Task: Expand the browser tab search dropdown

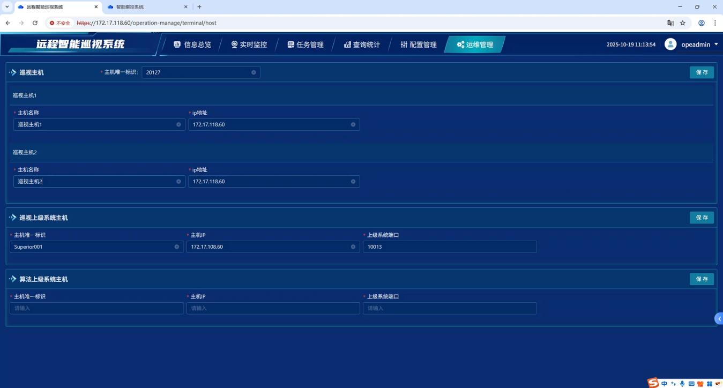Action: (x=7, y=7)
